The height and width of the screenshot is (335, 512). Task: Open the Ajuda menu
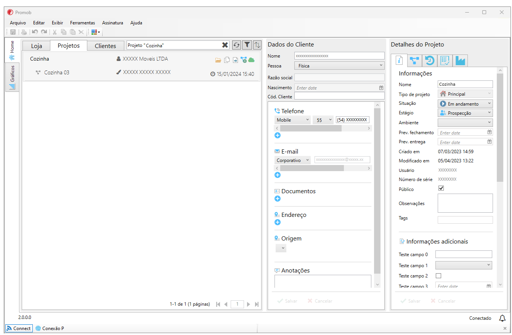pos(136,23)
